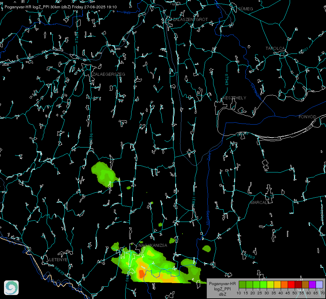Select the 60–65 dBZ purple swatch
This screenshot has height=299, width=326.
pos(312,284)
